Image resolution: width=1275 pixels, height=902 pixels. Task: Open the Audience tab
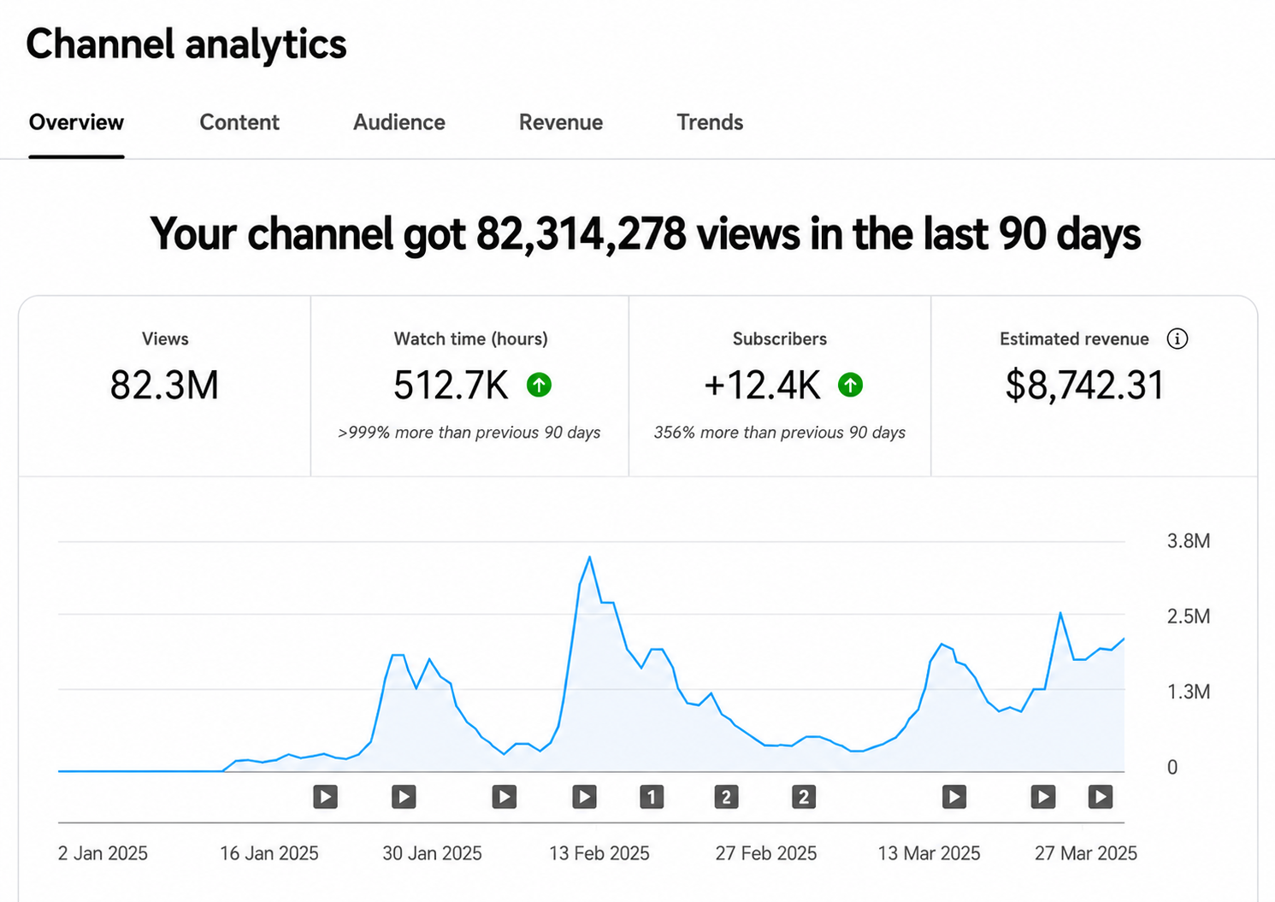pyautogui.click(x=399, y=122)
